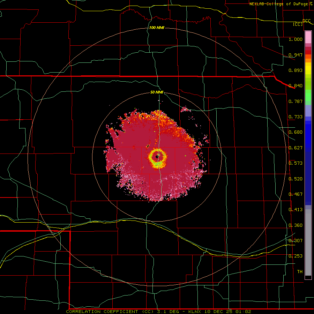Pick the gray bottom segment of color bar
The width and height of the screenshot is (314, 314).
click(308, 242)
